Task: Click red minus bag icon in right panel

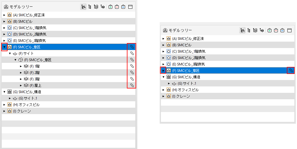Action: tap(276, 30)
